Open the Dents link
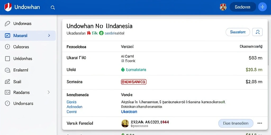 (71, 102)
